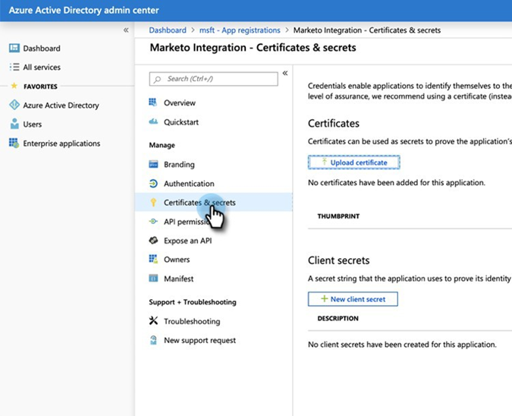
Task: Open the Manifest menu item
Action: tap(178, 279)
